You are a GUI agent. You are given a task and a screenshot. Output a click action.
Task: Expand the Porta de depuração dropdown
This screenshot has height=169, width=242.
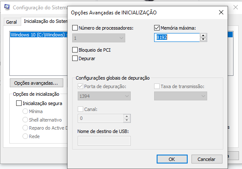coord(104,96)
